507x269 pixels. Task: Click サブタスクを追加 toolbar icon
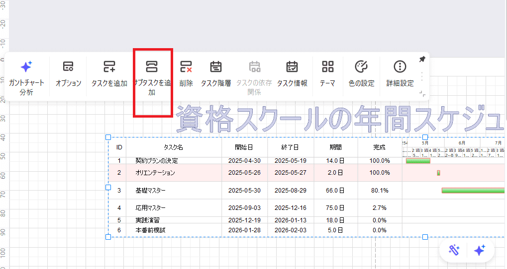[x=152, y=67]
